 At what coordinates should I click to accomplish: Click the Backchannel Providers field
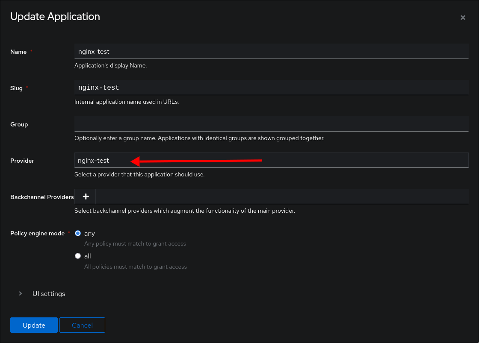pos(282,196)
